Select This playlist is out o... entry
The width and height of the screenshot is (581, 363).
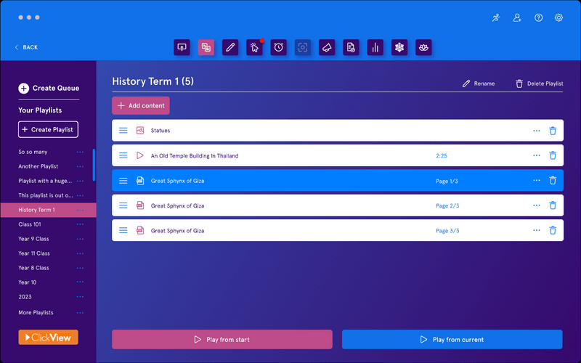(x=46, y=195)
